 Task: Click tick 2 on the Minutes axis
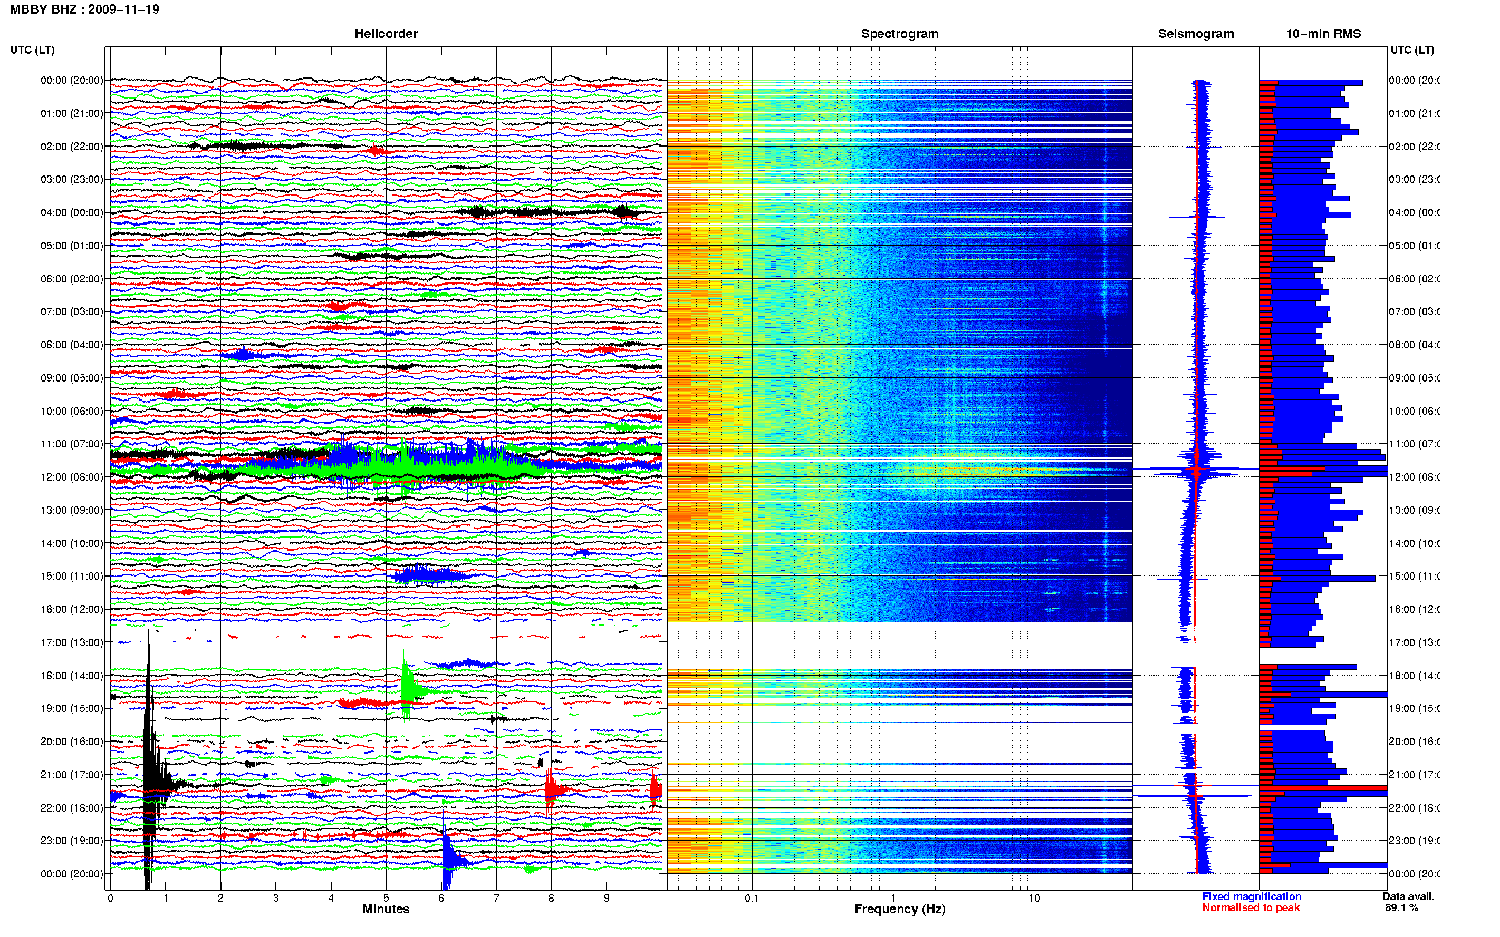click(x=221, y=898)
